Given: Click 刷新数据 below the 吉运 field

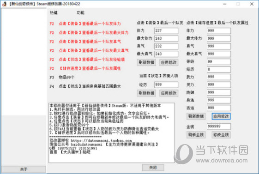Looking at the screenshot, I should (196, 116).
